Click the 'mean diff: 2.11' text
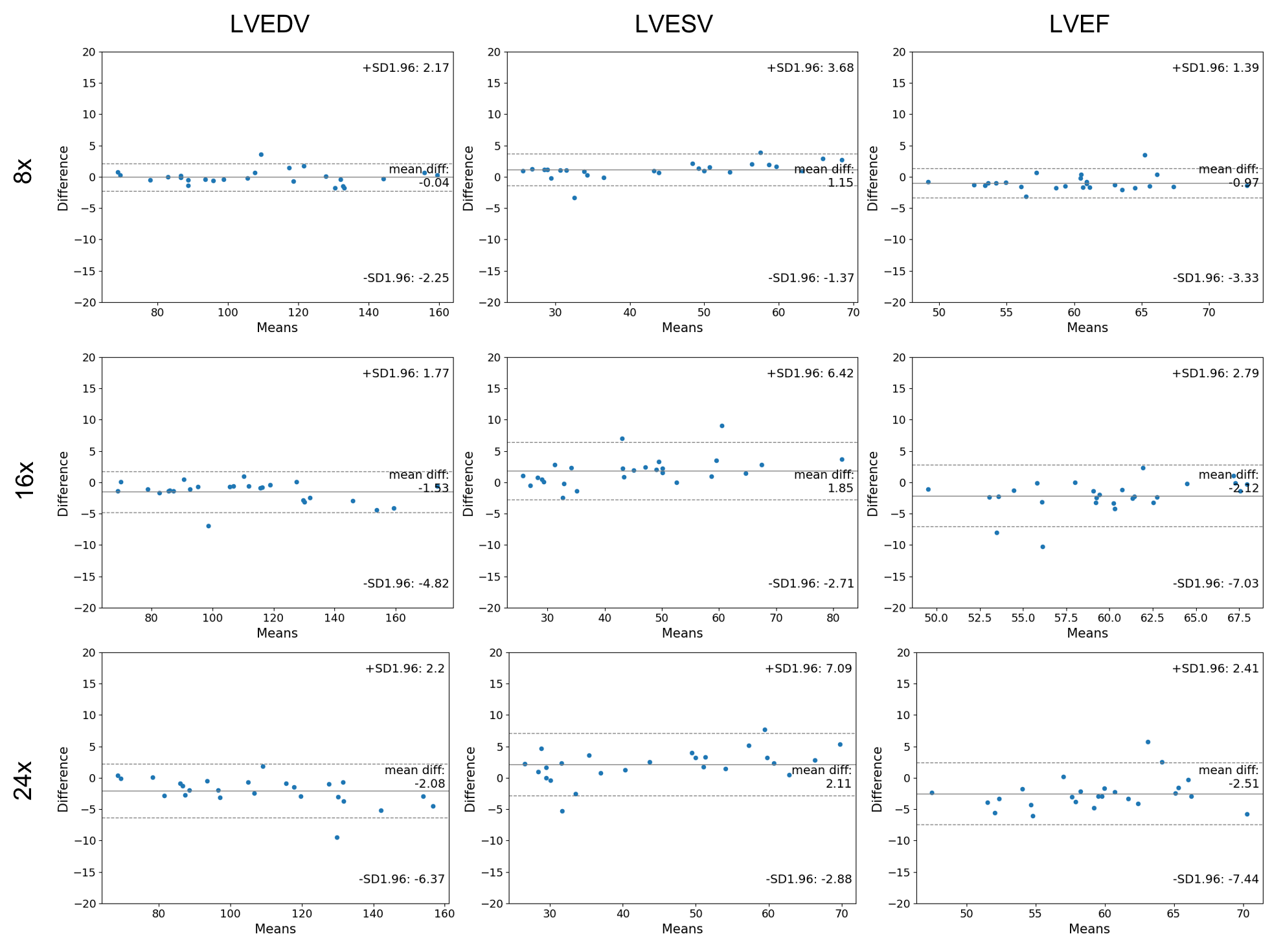1272x945 pixels. pyautogui.click(x=822, y=777)
